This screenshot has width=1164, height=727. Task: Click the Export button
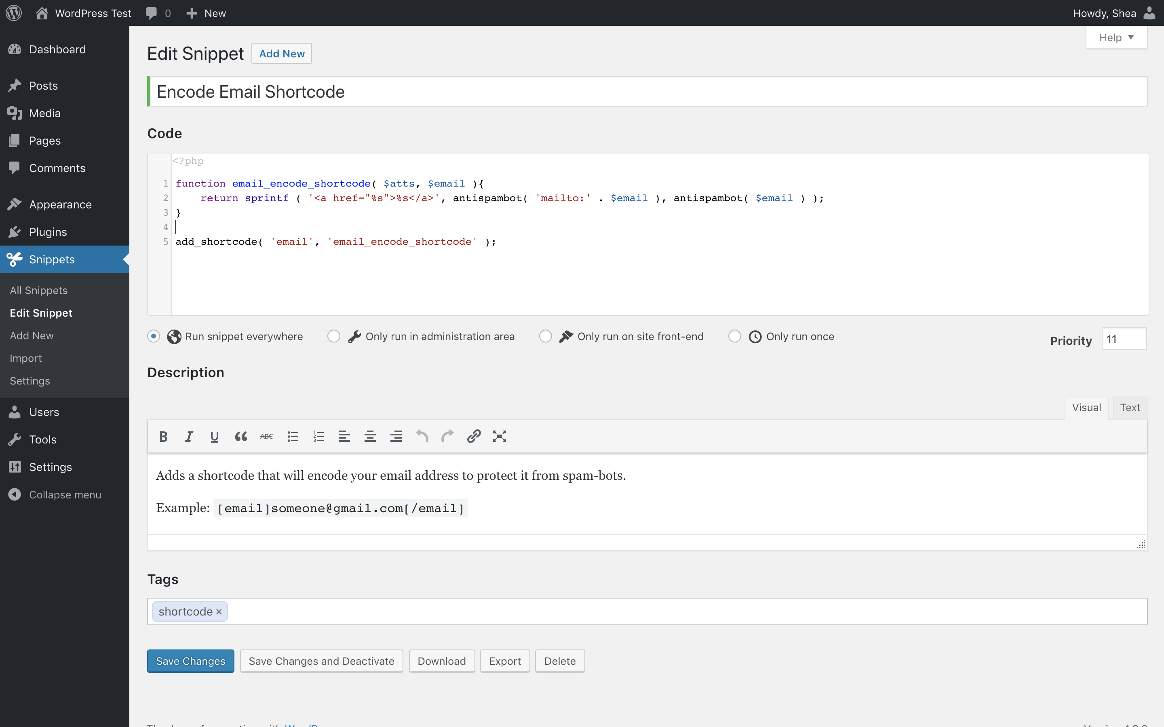(504, 661)
